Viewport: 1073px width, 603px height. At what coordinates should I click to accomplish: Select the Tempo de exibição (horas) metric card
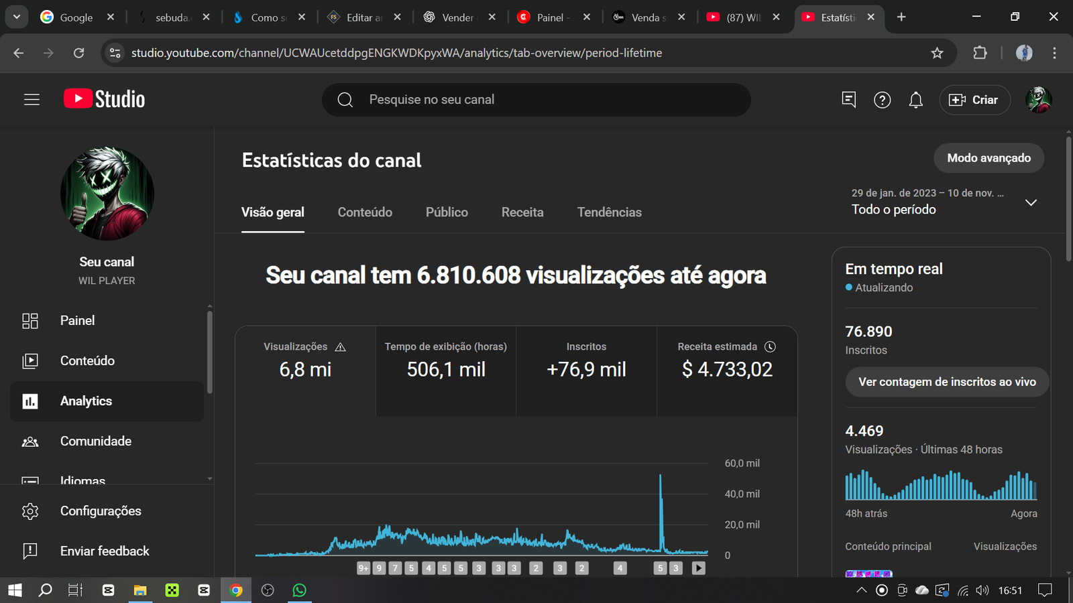[x=446, y=372]
